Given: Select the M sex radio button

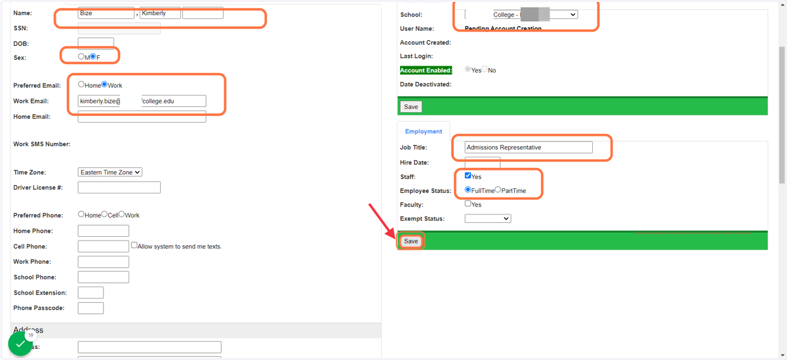Looking at the screenshot, I should click(81, 57).
